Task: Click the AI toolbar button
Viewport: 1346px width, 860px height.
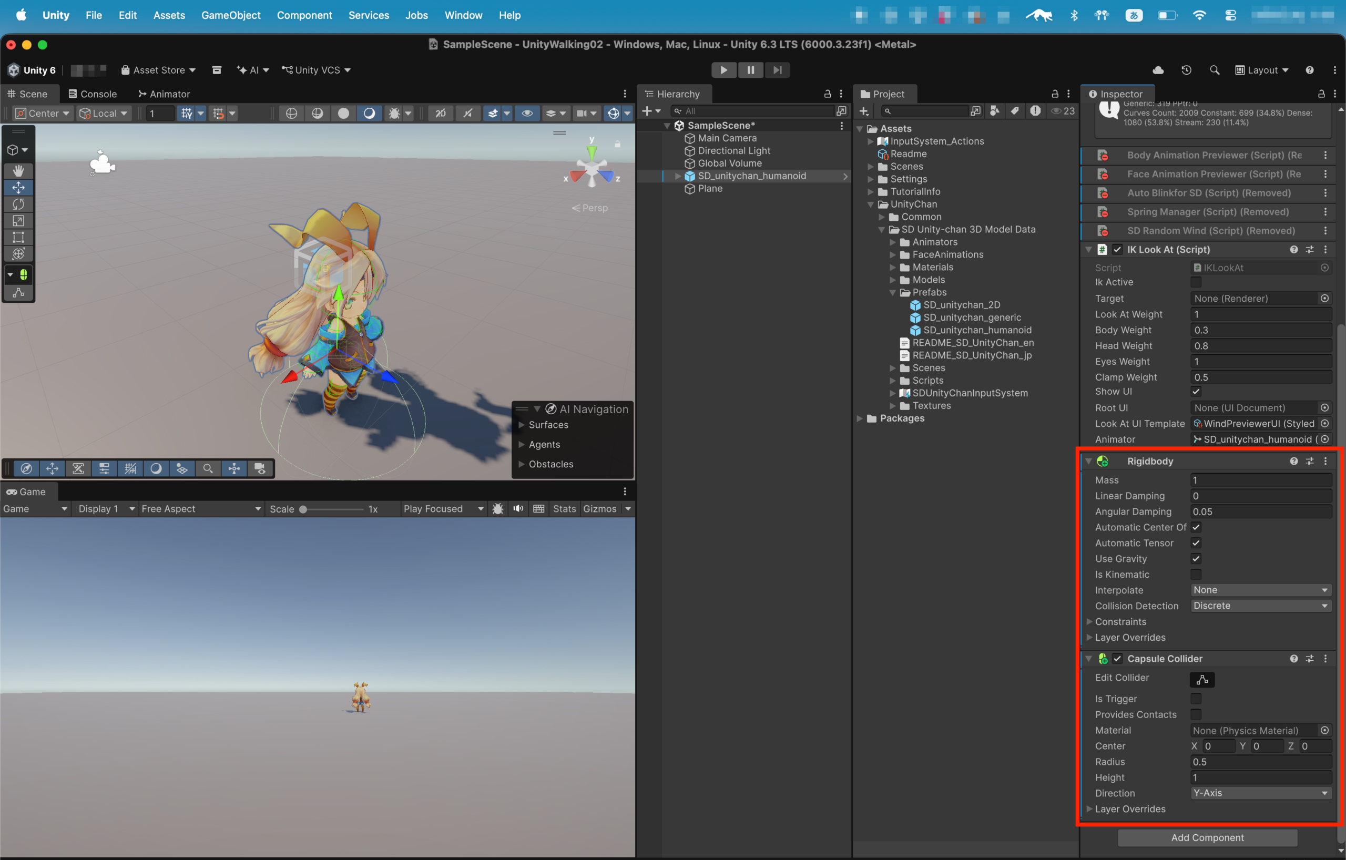Action: click(253, 70)
